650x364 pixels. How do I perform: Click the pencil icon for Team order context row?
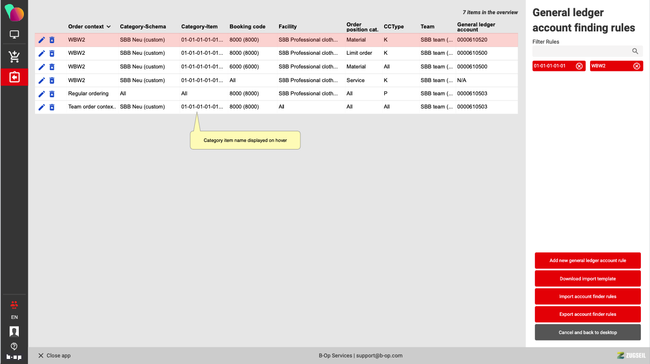pos(42,107)
